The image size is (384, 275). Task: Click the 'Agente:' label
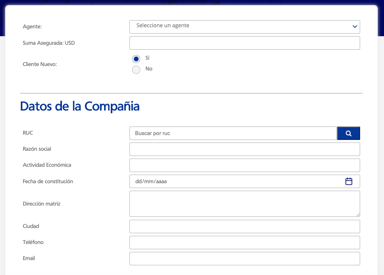[x=32, y=26]
